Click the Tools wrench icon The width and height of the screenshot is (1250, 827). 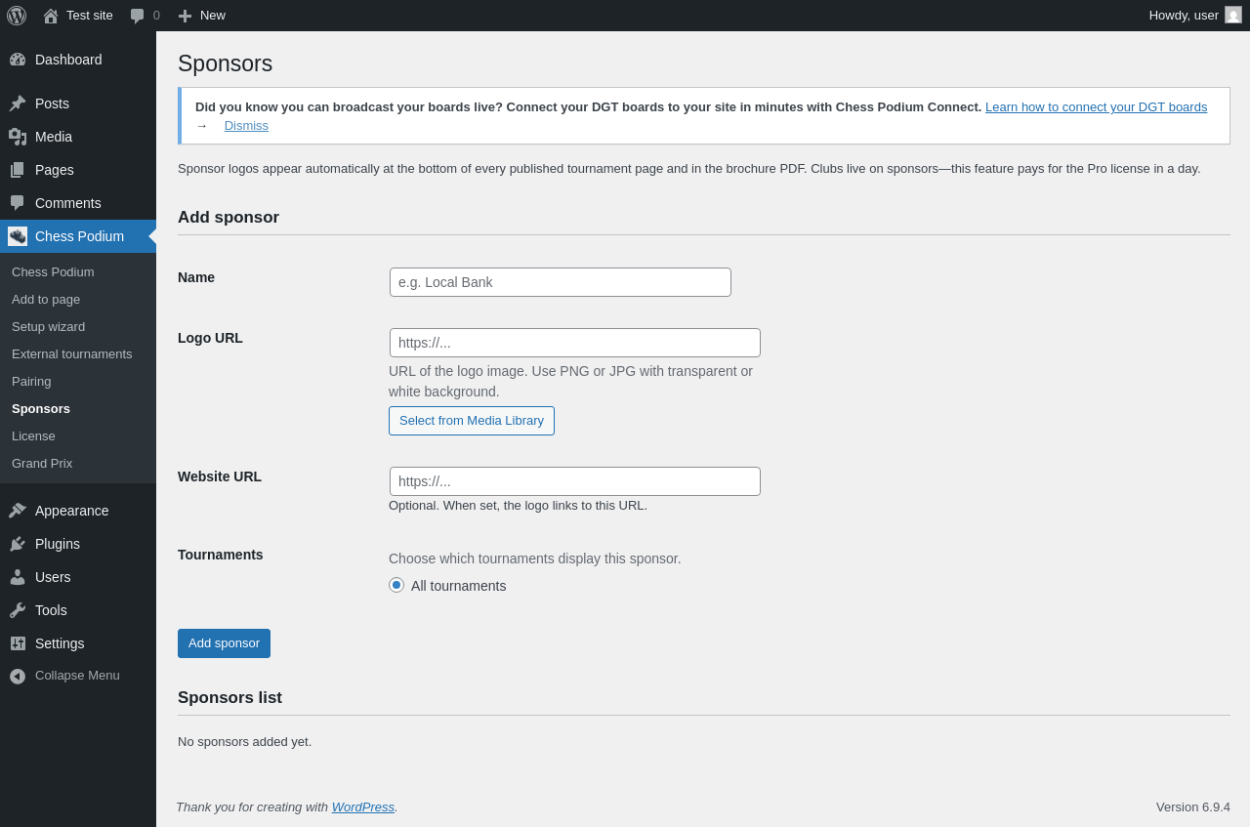click(18, 610)
